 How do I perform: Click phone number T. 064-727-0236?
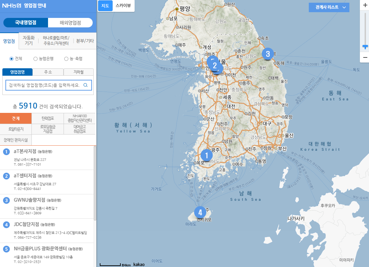coord(27,237)
